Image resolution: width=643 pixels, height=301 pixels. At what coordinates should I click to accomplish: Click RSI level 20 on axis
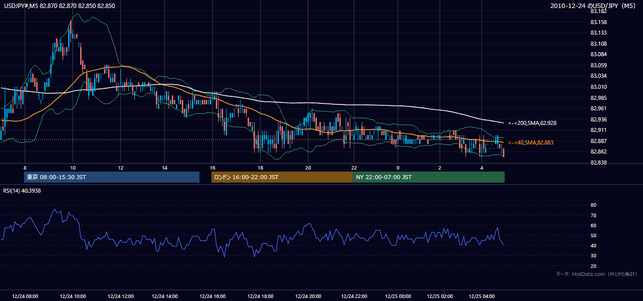click(593, 266)
